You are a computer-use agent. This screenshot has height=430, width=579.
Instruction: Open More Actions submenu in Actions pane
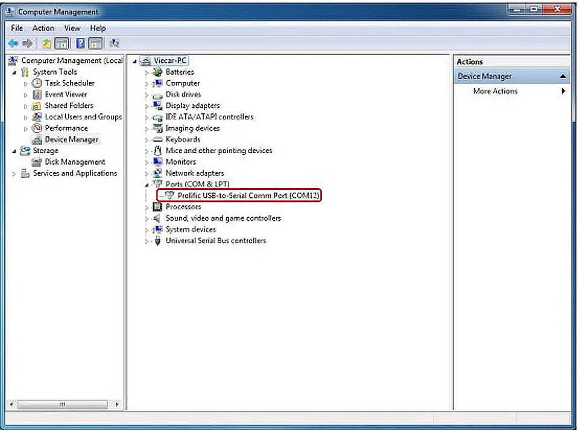click(x=495, y=91)
